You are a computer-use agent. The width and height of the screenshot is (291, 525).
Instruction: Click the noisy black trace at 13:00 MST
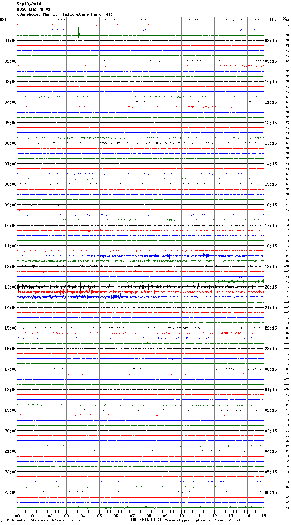tap(140, 287)
